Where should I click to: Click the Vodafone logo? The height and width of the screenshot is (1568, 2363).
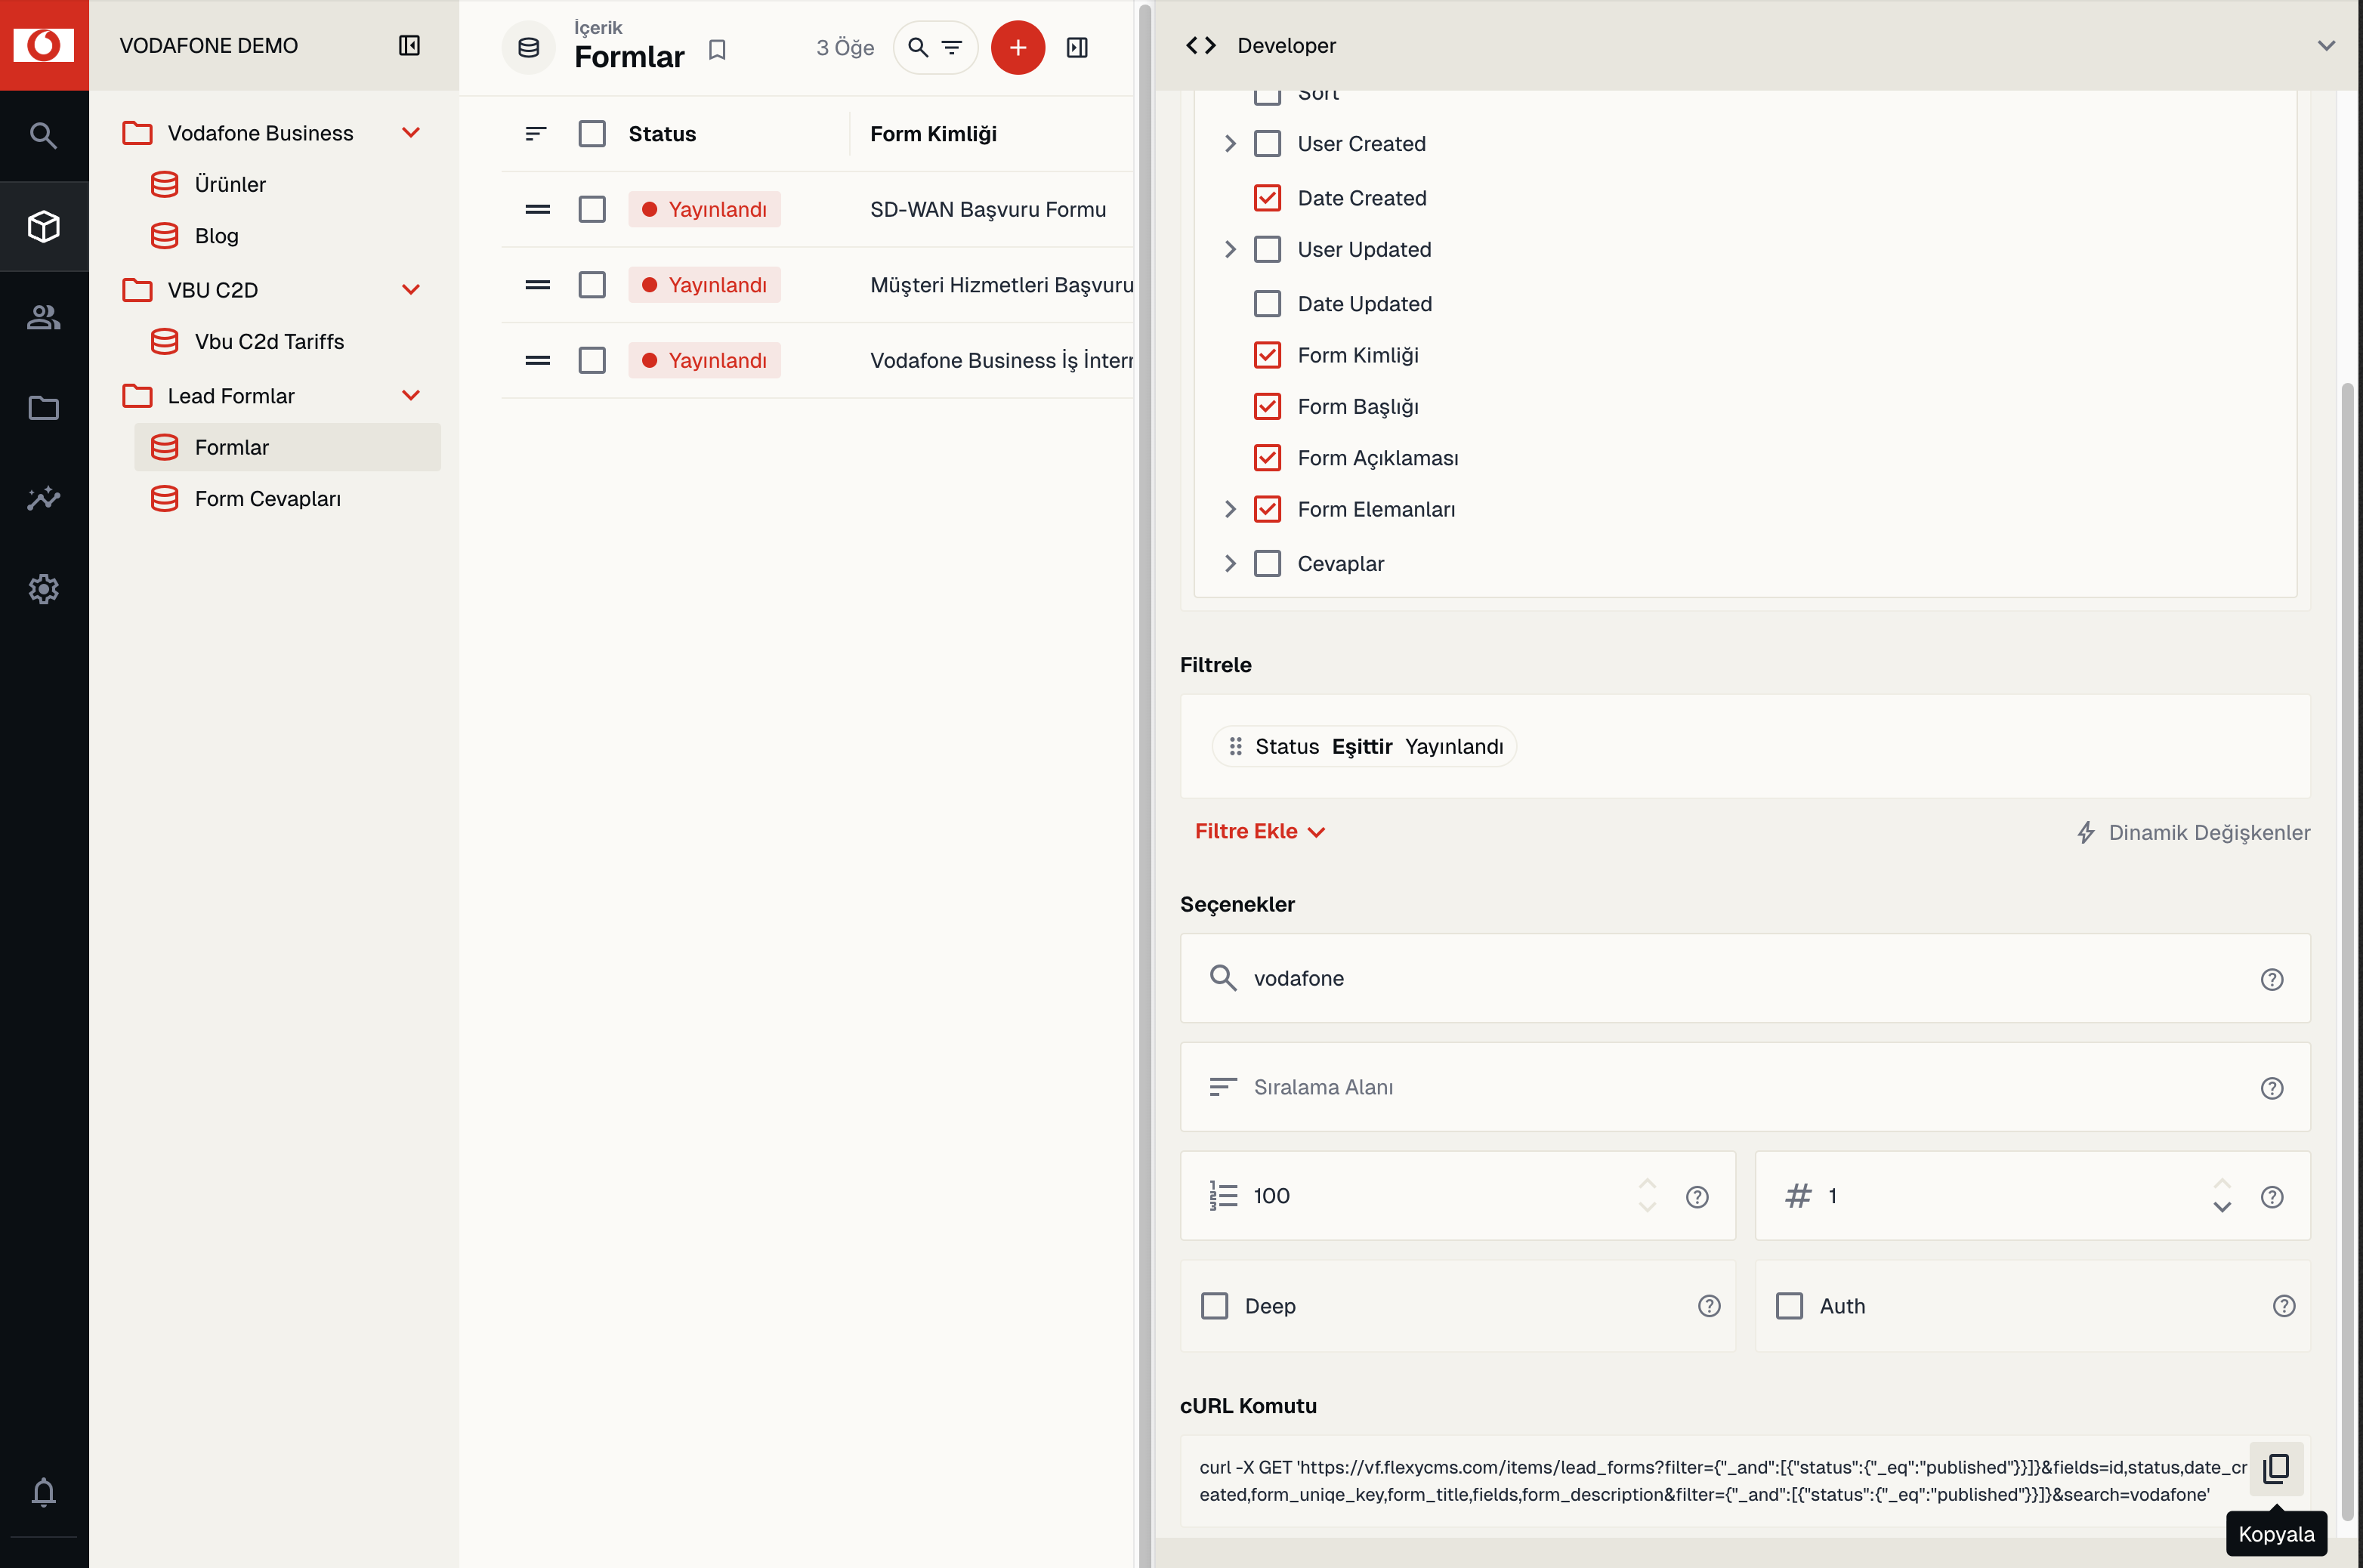[44, 45]
